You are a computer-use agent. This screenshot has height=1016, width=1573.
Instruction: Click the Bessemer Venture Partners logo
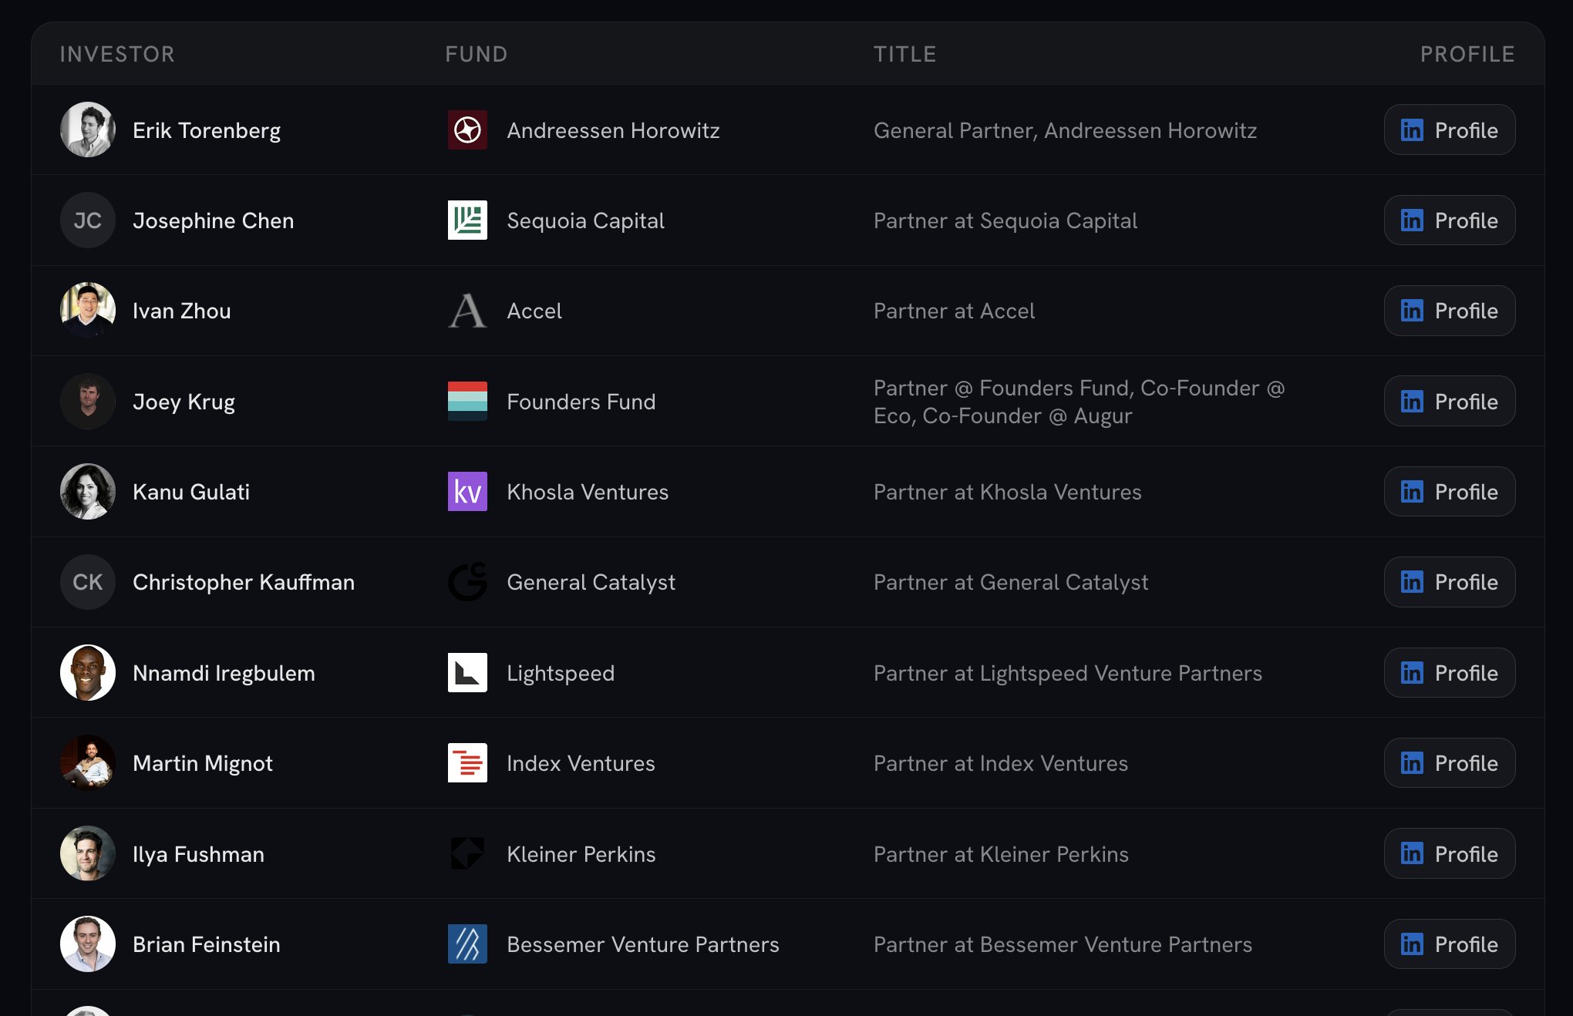click(x=467, y=944)
